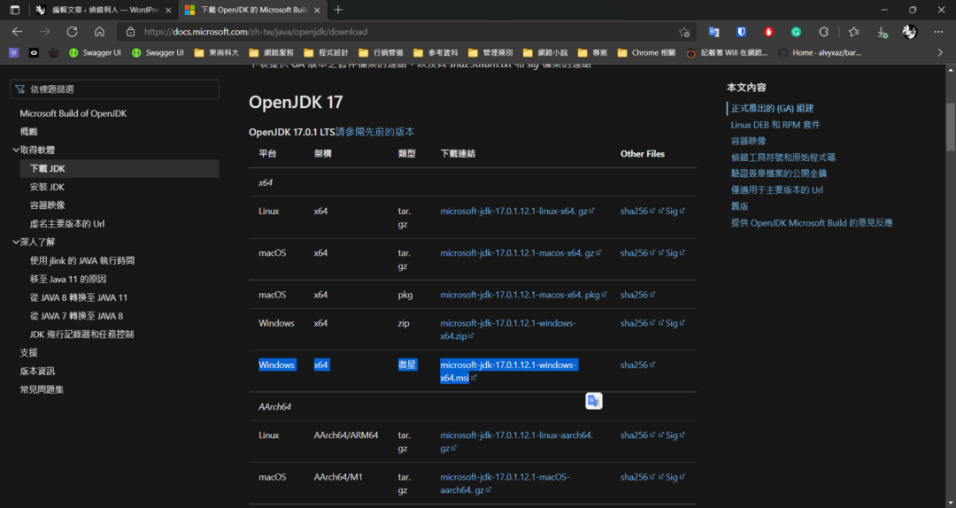Download microsoft-jdk-17.0.1.12.1-macos-x64 pkg
Image resolution: width=956 pixels, height=508 pixels.
[523, 295]
